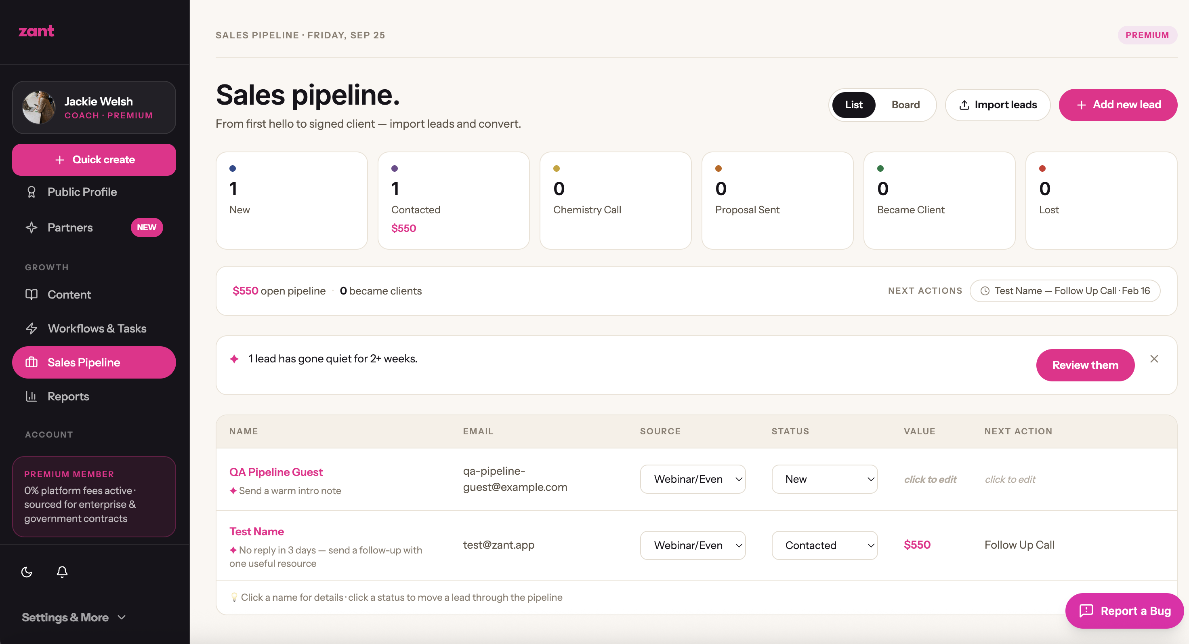
Task: Select the Chemistry Call stage card
Action: click(615, 200)
